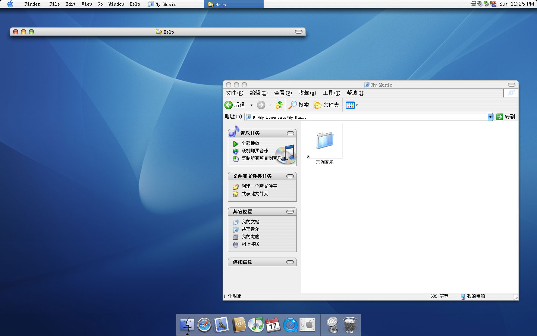The width and height of the screenshot is (537, 336).
Task: Open the Window menu in top bar
Action: (x=116, y=4)
